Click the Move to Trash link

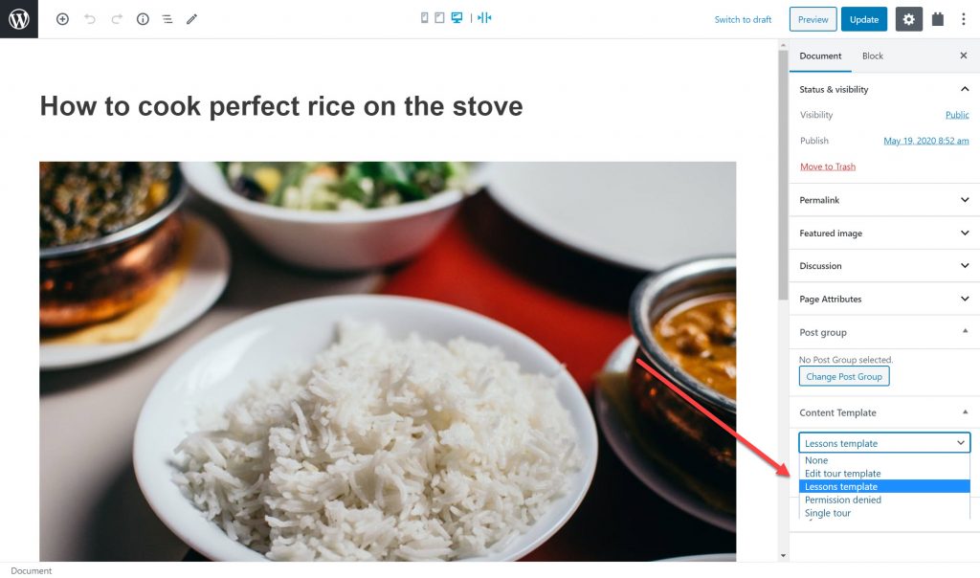[x=828, y=167]
